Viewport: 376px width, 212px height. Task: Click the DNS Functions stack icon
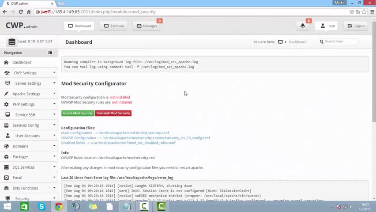pos(6,188)
